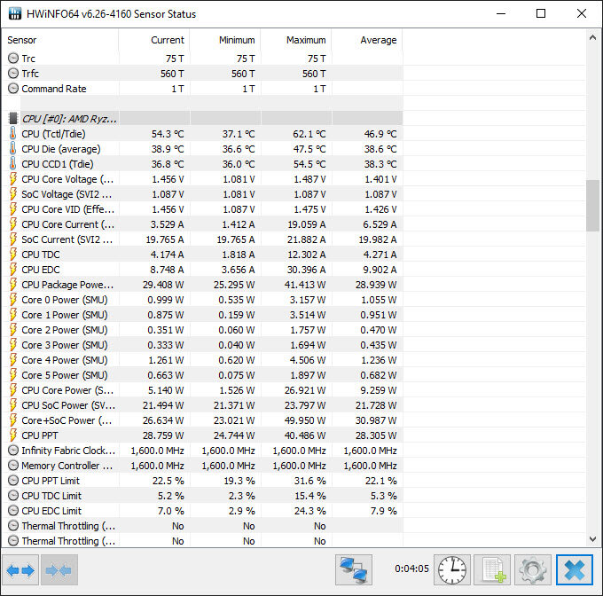The image size is (603, 596).
Task: Select the CPU Core Current row label
Action: click(67, 224)
